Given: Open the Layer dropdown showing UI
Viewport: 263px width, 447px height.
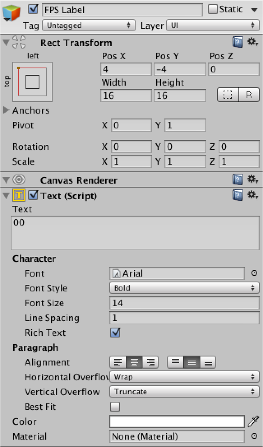Looking at the screenshot, I should click(212, 26).
